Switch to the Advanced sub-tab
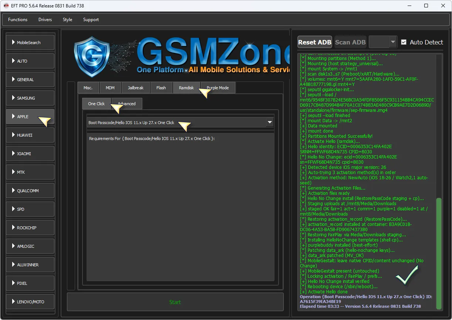 tap(127, 104)
